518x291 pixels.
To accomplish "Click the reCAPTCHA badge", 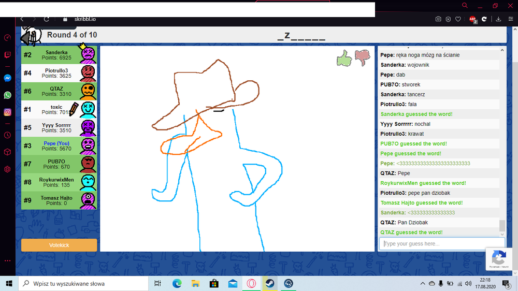I will (499, 258).
